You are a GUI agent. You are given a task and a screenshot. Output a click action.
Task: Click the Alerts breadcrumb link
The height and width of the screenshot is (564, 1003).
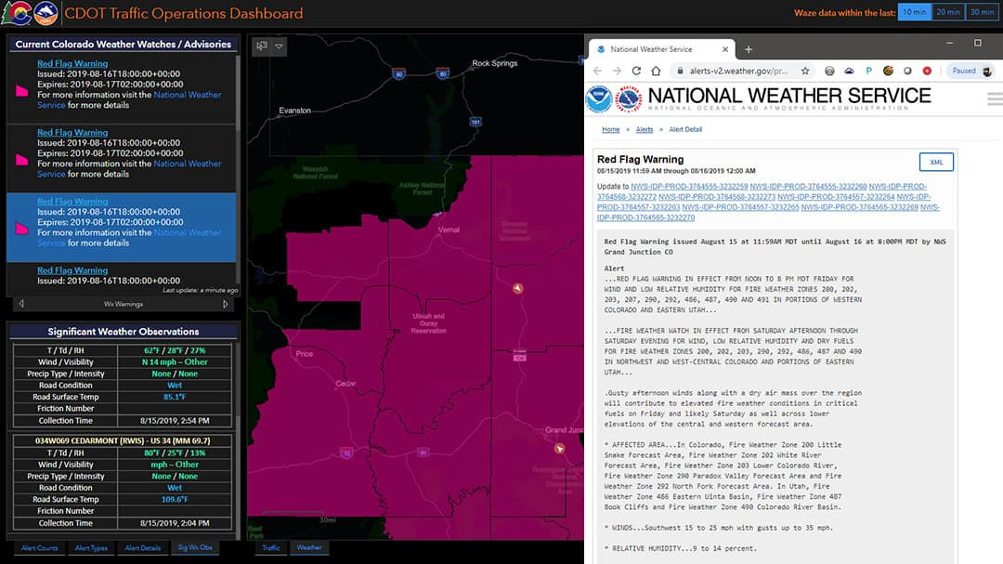tap(645, 129)
